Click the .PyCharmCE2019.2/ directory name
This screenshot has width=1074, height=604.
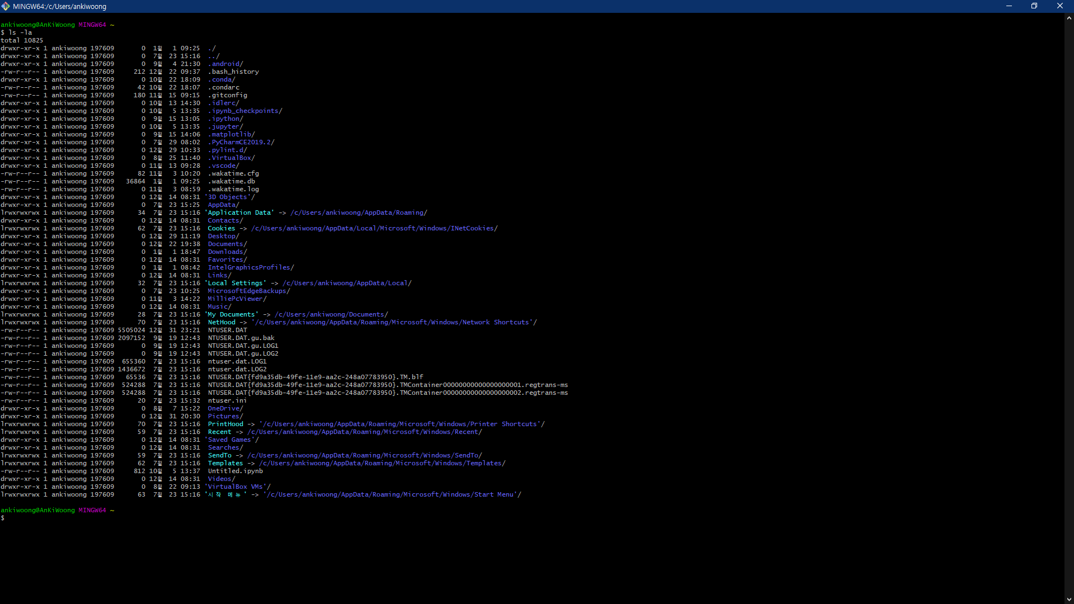coord(241,142)
